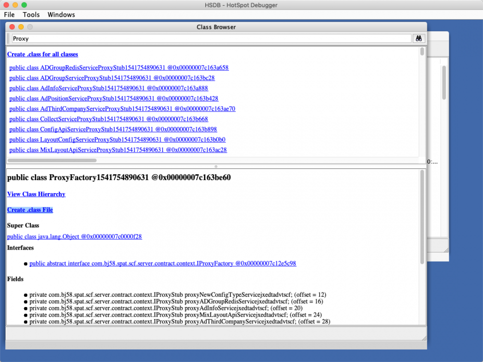The image size is (483, 362).
Task: Open the Windows menu
Action: (61, 14)
